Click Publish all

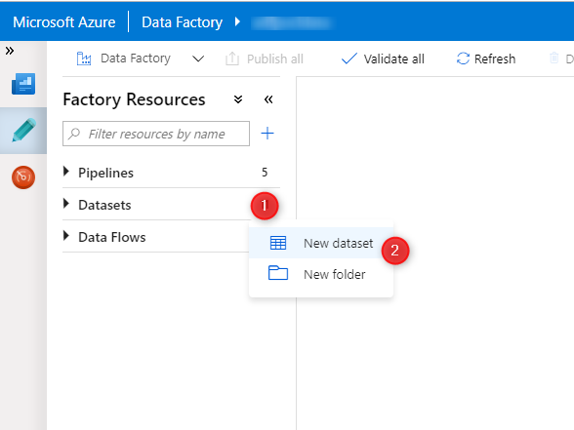pyautogui.click(x=264, y=59)
